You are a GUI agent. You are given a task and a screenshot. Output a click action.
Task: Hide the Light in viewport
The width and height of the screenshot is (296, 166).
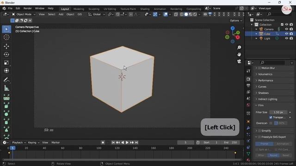click(x=287, y=38)
